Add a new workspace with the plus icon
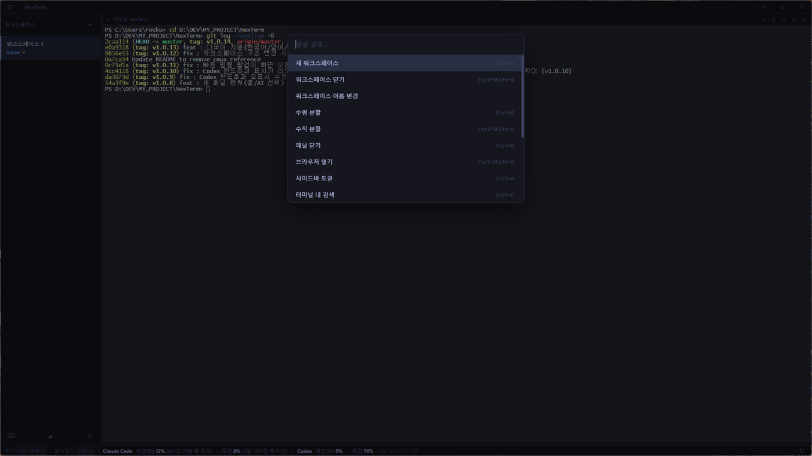 [90, 25]
